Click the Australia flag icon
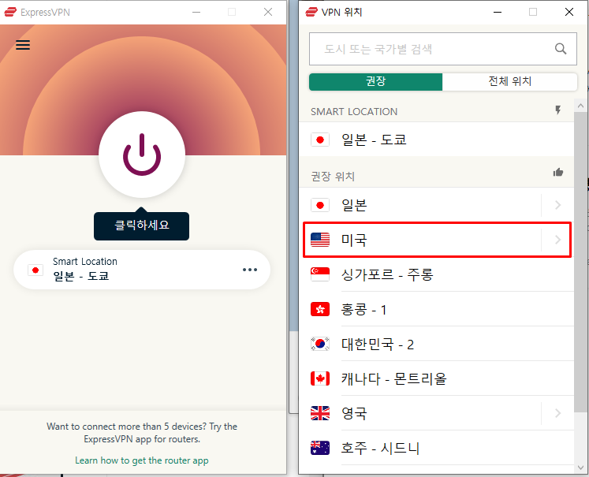589x477 pixels. [x=320, y=448]
